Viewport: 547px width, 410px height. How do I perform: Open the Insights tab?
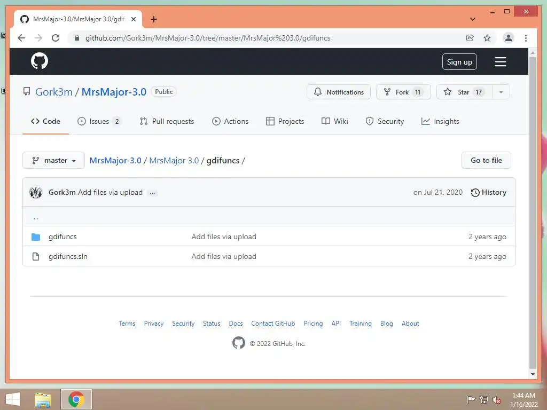coord(440,121)
